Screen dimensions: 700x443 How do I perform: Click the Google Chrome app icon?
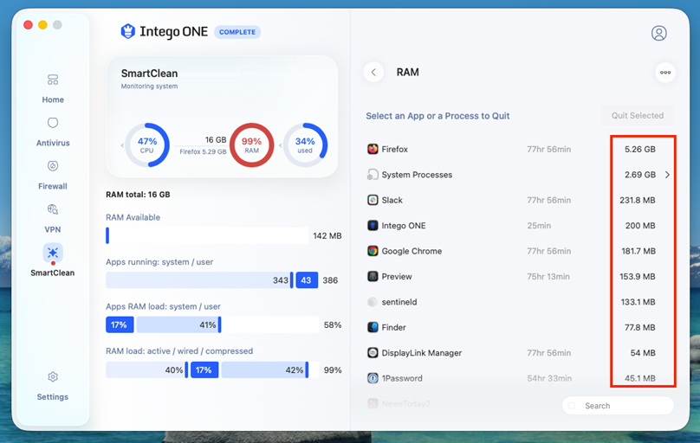[373, 250]
